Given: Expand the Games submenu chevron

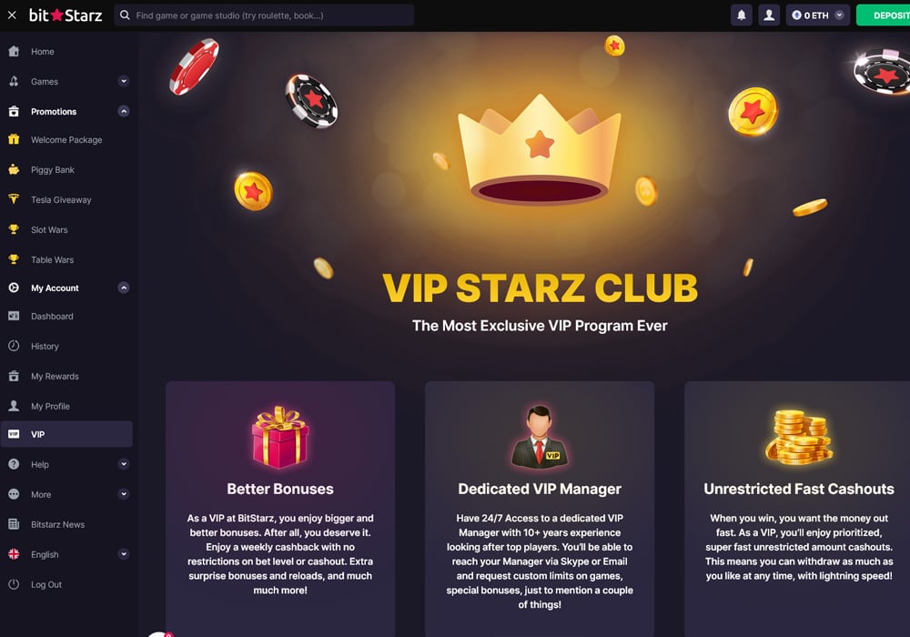Looking at the screenshot, I should [124, 81].
